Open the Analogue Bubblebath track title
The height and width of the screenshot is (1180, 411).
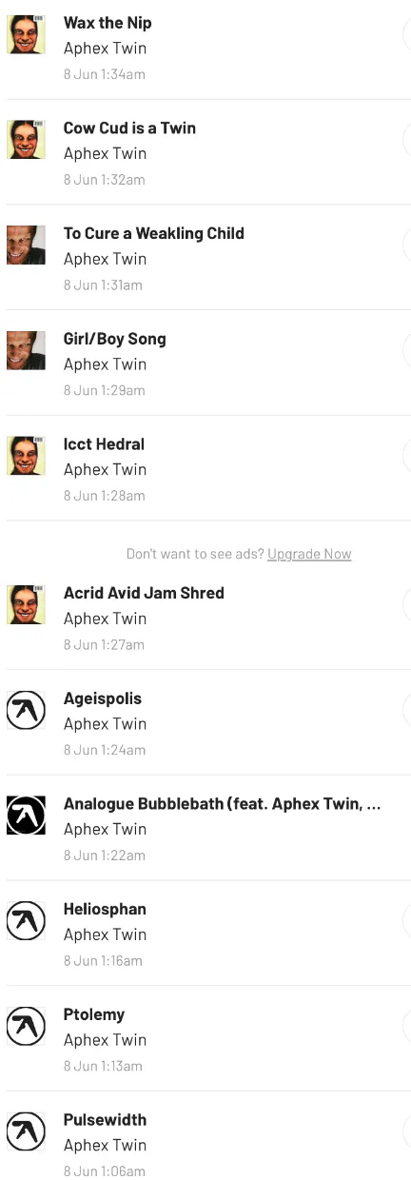(x=223, y=804)
